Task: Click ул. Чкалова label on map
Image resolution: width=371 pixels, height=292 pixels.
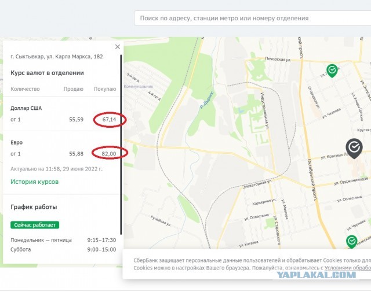Action: tap(332, 113)
